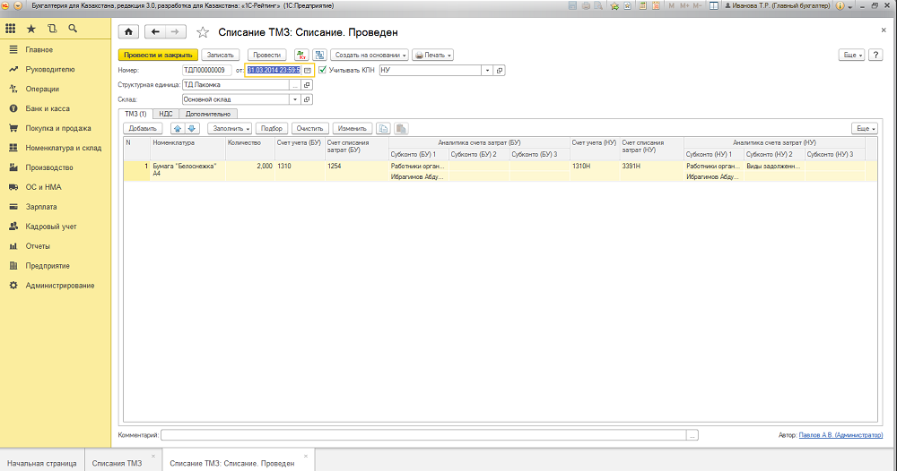Click the Провести и закрыть button

(x=158, y=55)
